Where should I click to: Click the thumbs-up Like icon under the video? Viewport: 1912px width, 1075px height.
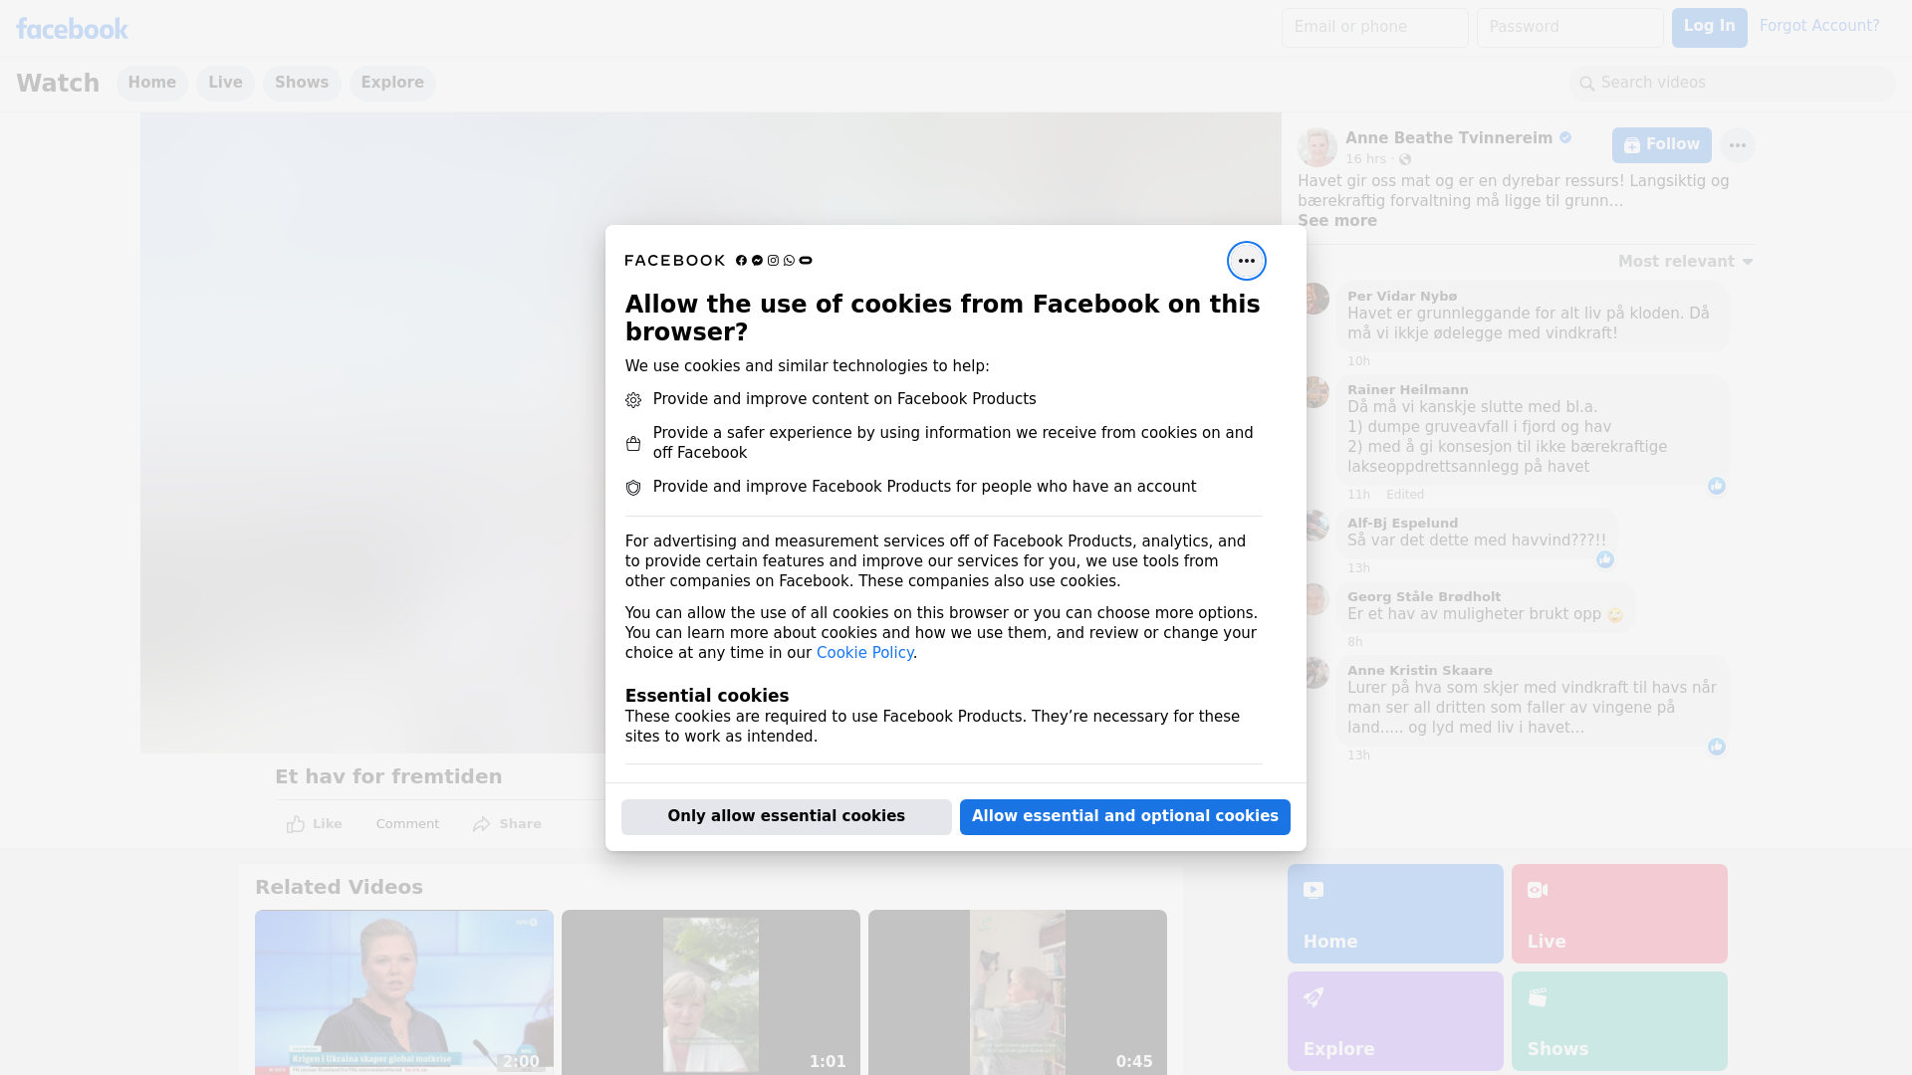click(x=296, y=824)
